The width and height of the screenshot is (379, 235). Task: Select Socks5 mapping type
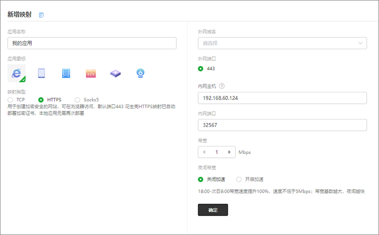point(77,99)
